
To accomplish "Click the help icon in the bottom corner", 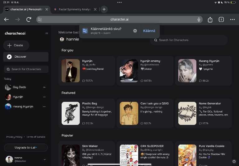I will click(234, 161).
